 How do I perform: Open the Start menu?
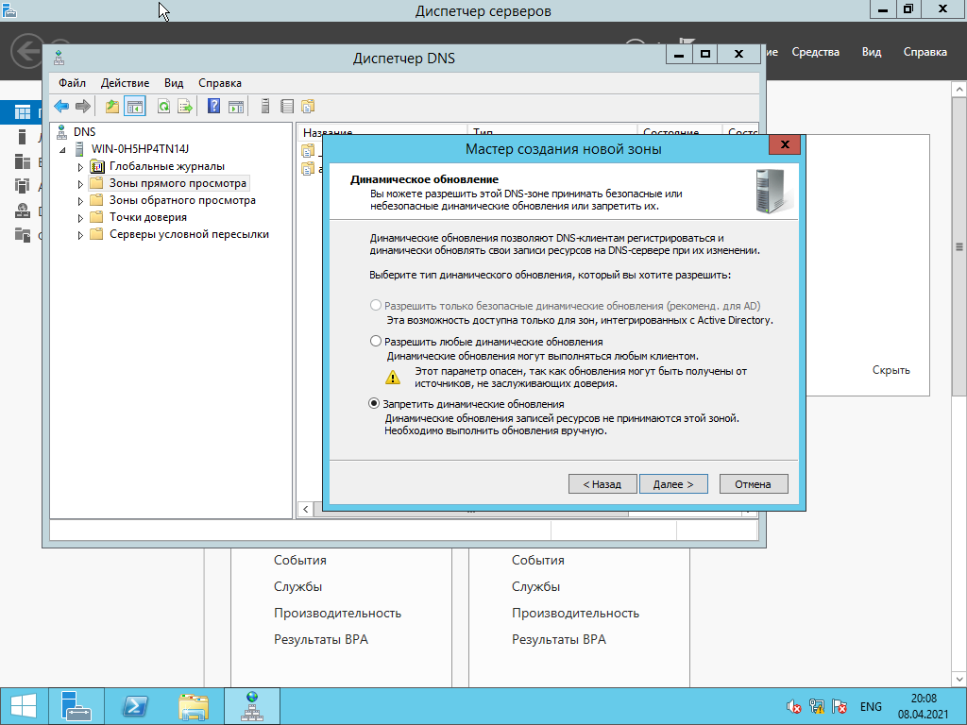tap(23, 706)
